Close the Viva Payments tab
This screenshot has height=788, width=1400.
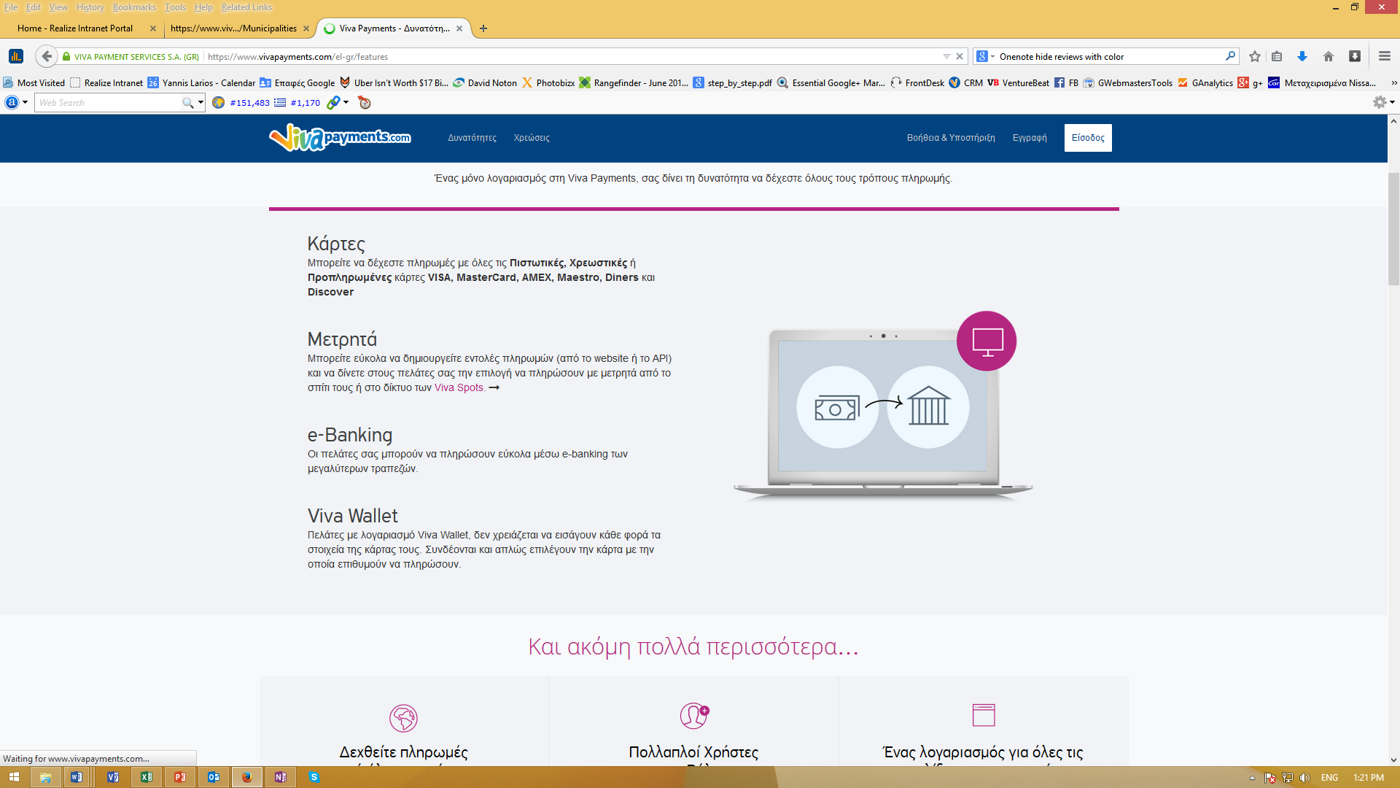pos(459,28)
